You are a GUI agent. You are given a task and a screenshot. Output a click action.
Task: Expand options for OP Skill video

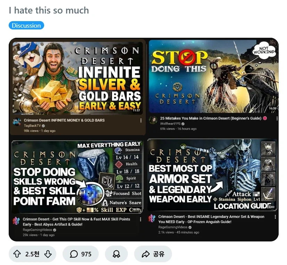140,220
